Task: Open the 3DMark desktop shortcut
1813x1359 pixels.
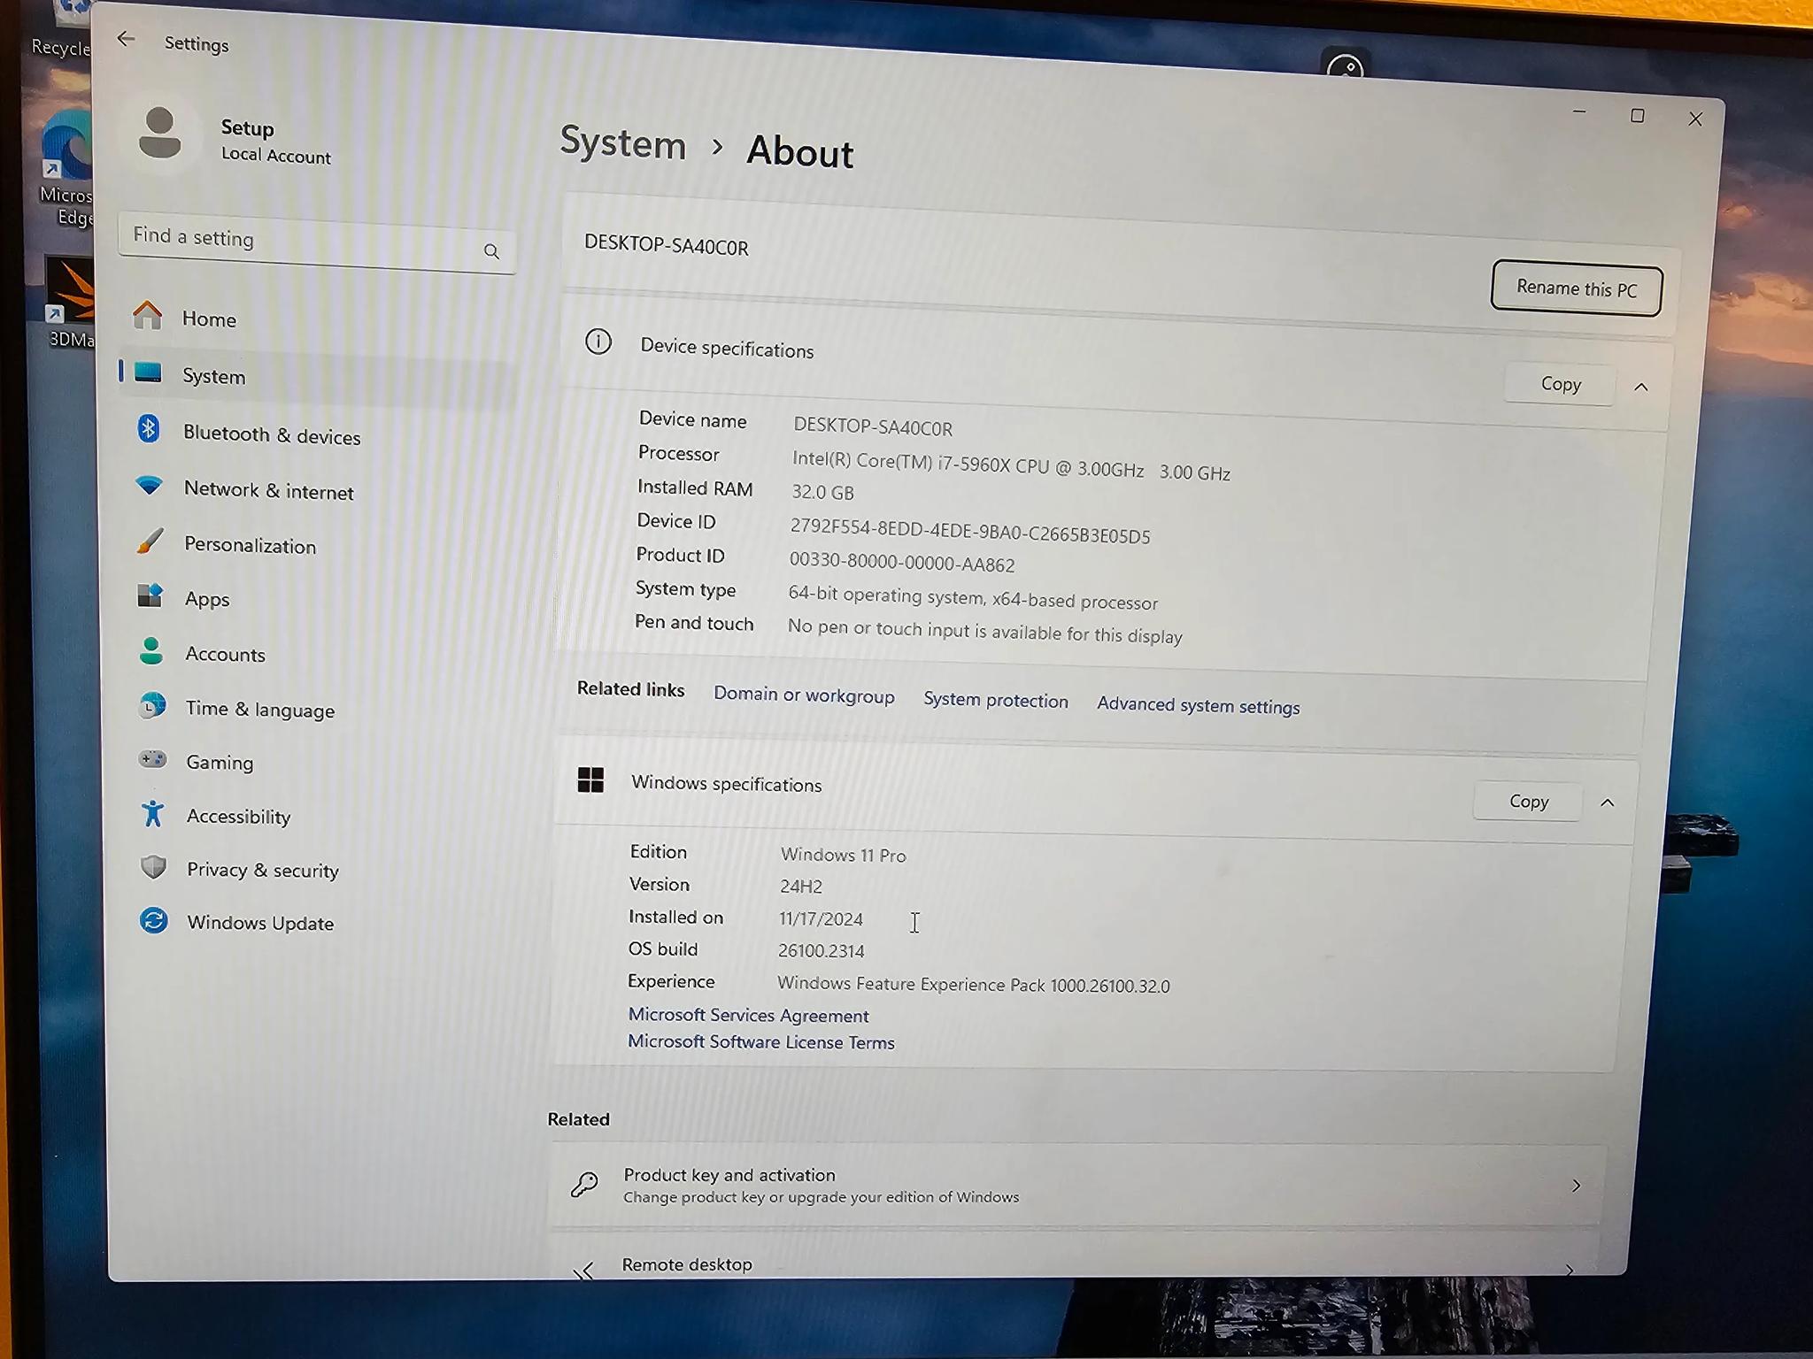Action: [x=69, y=301]
